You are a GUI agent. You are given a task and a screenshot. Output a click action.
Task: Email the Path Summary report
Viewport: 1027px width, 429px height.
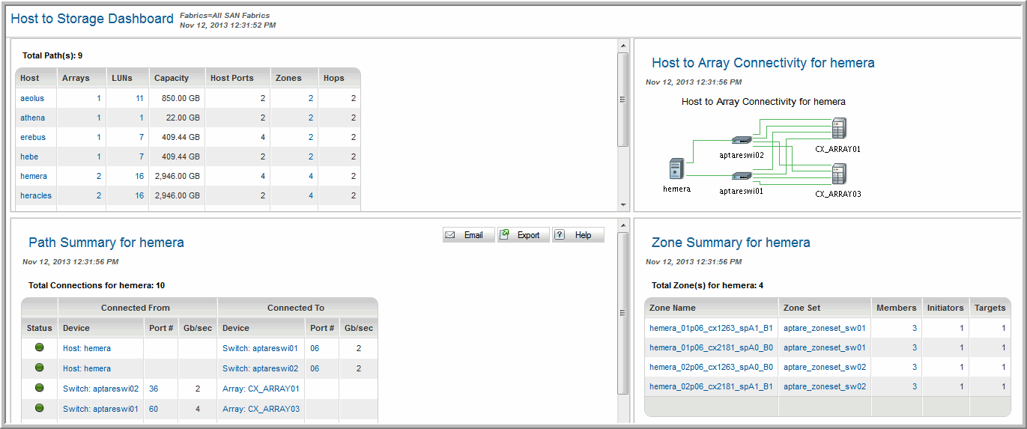[x=468, y=235]
